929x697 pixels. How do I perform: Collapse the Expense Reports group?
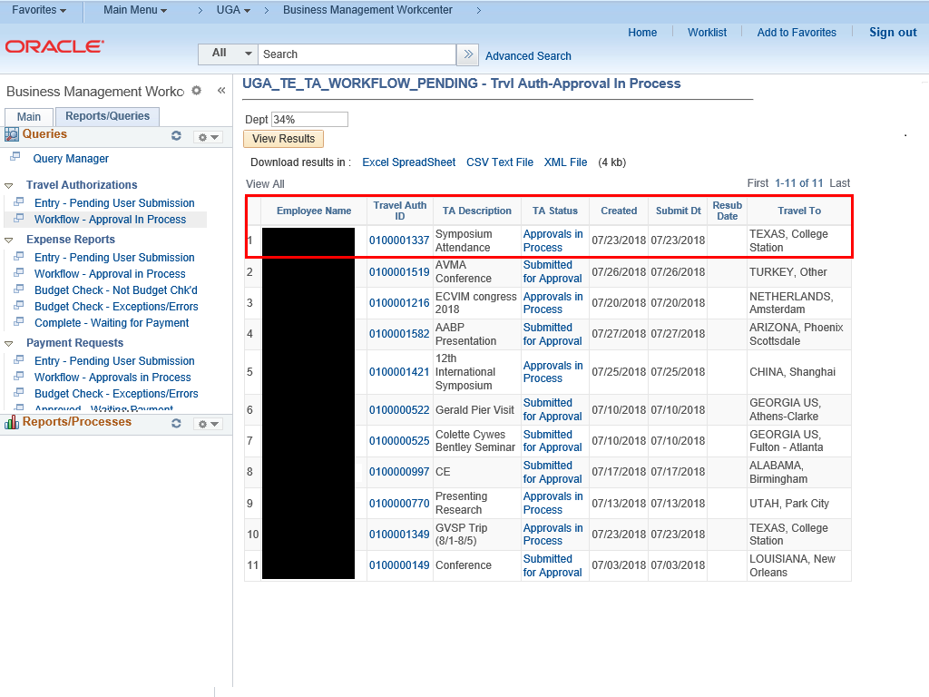9,241
